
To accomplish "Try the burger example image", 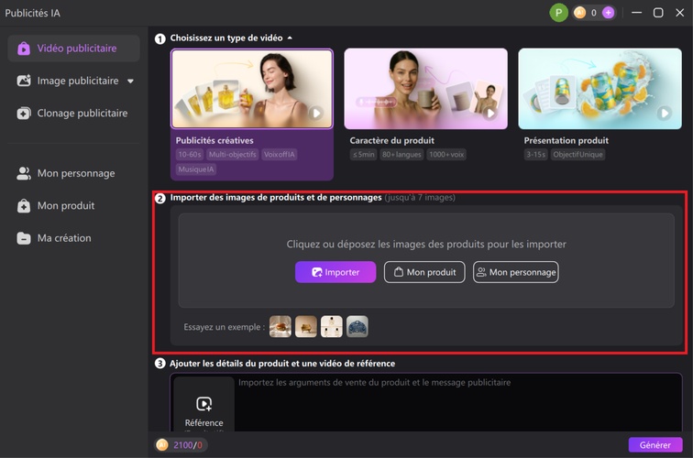I will (280, 327).
